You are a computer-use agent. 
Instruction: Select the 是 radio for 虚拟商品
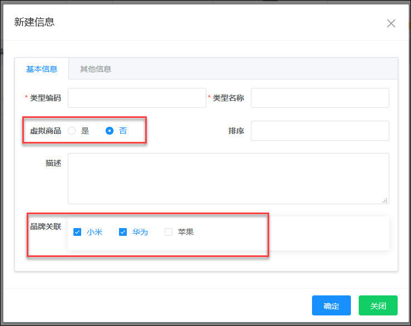[72, 131]
